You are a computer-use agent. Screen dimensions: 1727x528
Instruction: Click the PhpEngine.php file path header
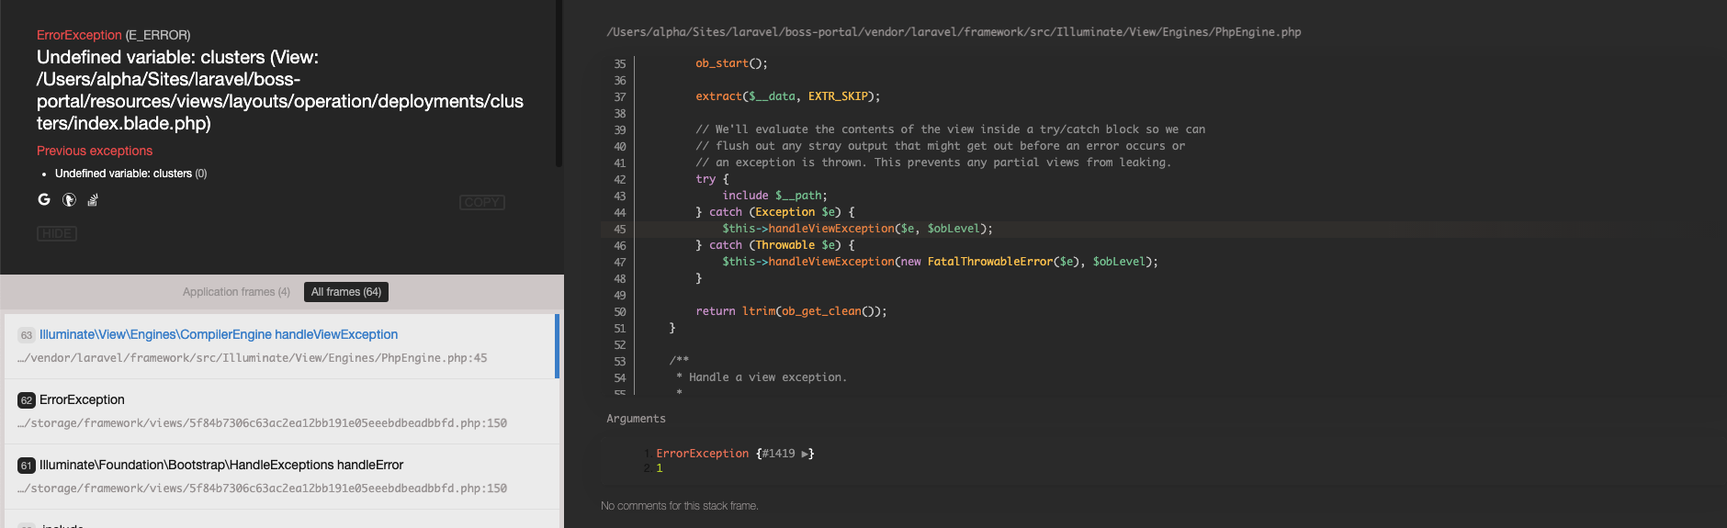click(954, 32)
